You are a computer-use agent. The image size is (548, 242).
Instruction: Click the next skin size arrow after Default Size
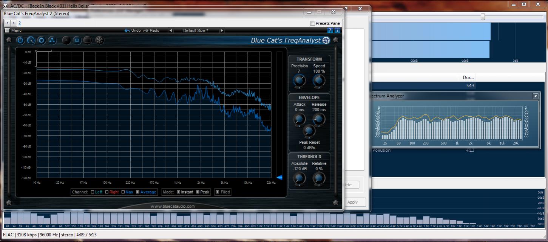(x=222, y=30)
